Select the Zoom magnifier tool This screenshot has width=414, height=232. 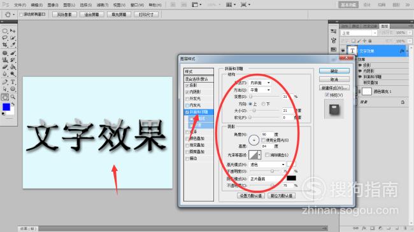coord(13,97)
